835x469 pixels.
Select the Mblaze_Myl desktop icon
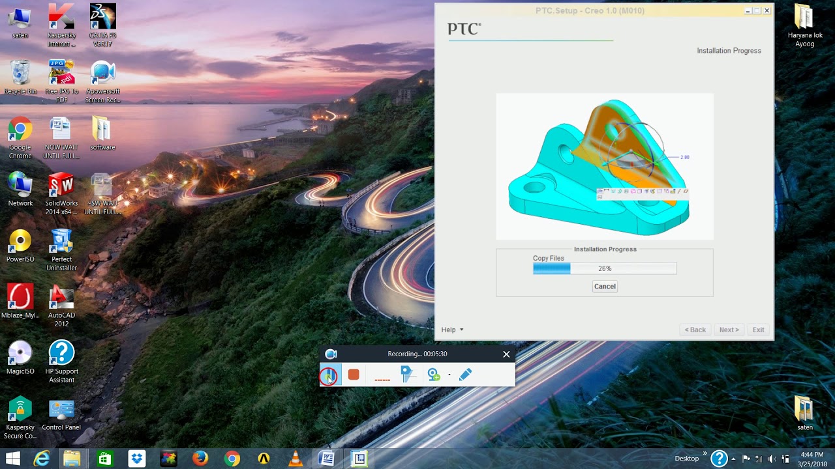(20, 302)
